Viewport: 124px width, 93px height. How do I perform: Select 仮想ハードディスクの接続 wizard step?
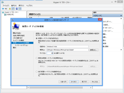[x=22, y=43]
